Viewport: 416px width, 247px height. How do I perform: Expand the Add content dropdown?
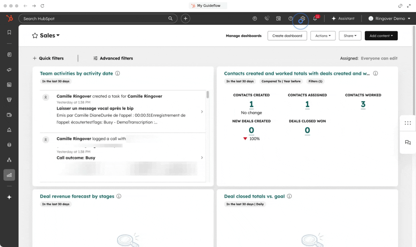point(381,36)
